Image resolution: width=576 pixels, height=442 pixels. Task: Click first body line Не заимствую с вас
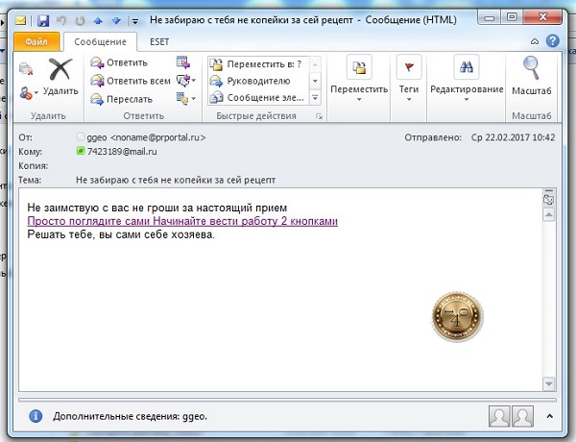(x=156, y=208)
